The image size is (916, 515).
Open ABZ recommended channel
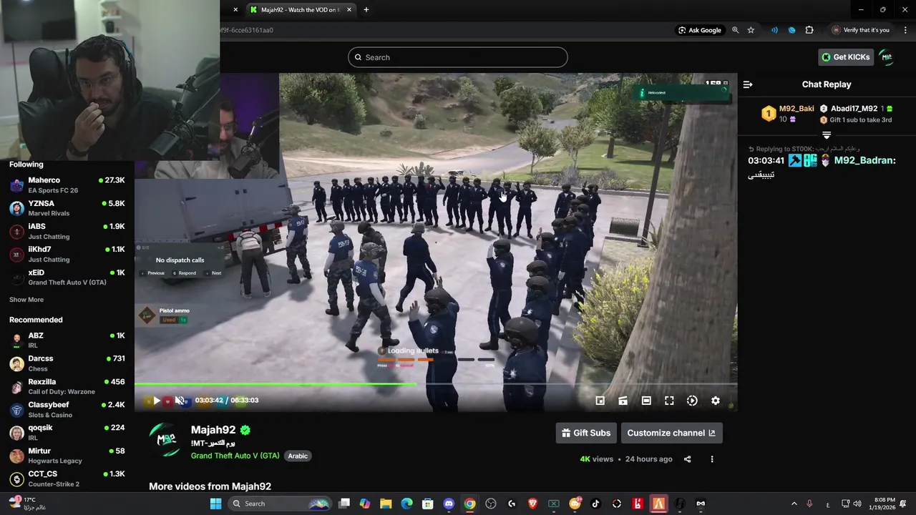67,340
